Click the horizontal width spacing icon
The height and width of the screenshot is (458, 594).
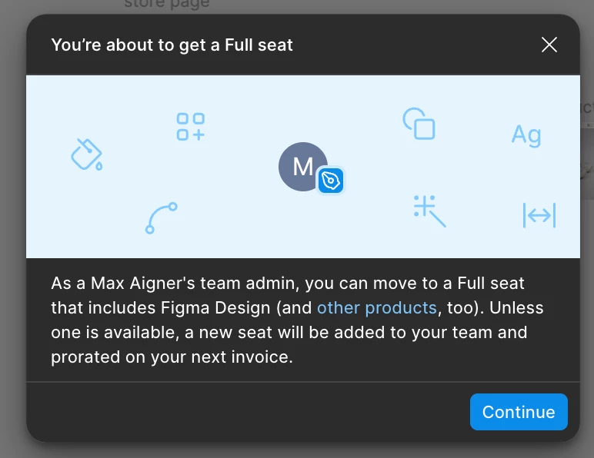pyautogui.click(x=539, y=215)
